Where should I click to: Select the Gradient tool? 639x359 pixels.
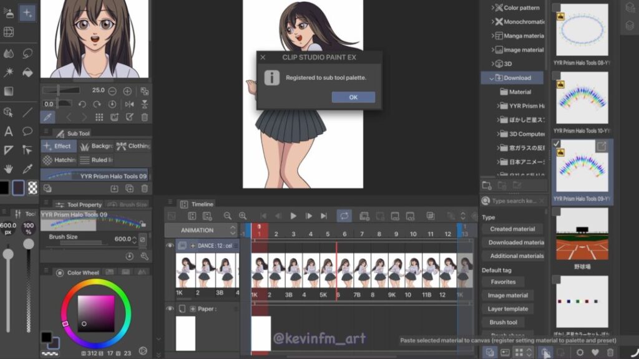[x=9, y=91]
